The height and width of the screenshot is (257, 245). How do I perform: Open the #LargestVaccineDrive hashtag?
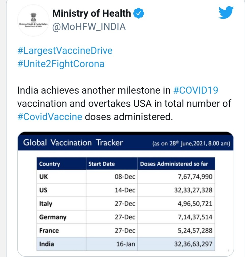tap(65, 50)
